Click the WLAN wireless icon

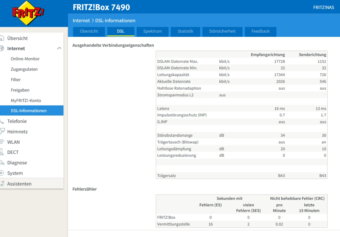(2, 142)
